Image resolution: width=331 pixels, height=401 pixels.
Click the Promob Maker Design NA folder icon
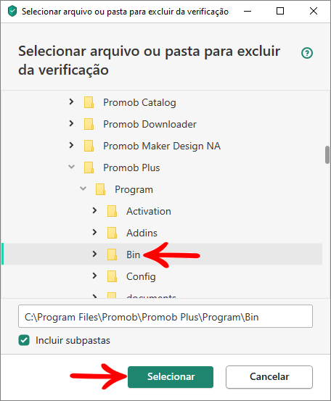89,146
